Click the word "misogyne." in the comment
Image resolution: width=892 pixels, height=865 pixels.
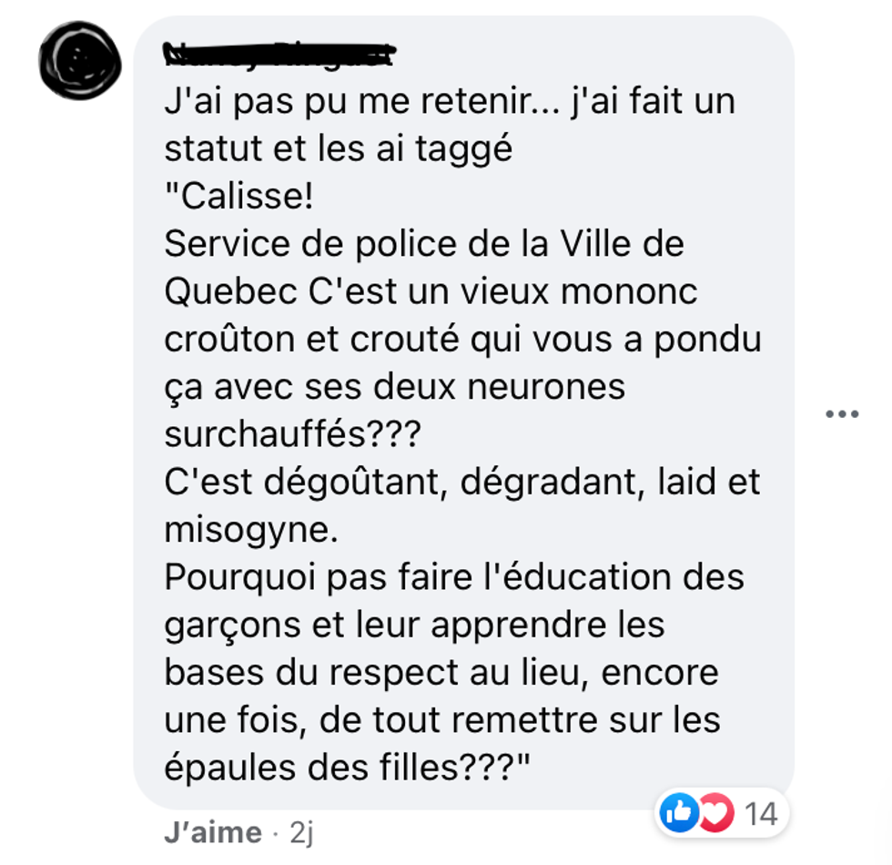click(x=251, y=530)
